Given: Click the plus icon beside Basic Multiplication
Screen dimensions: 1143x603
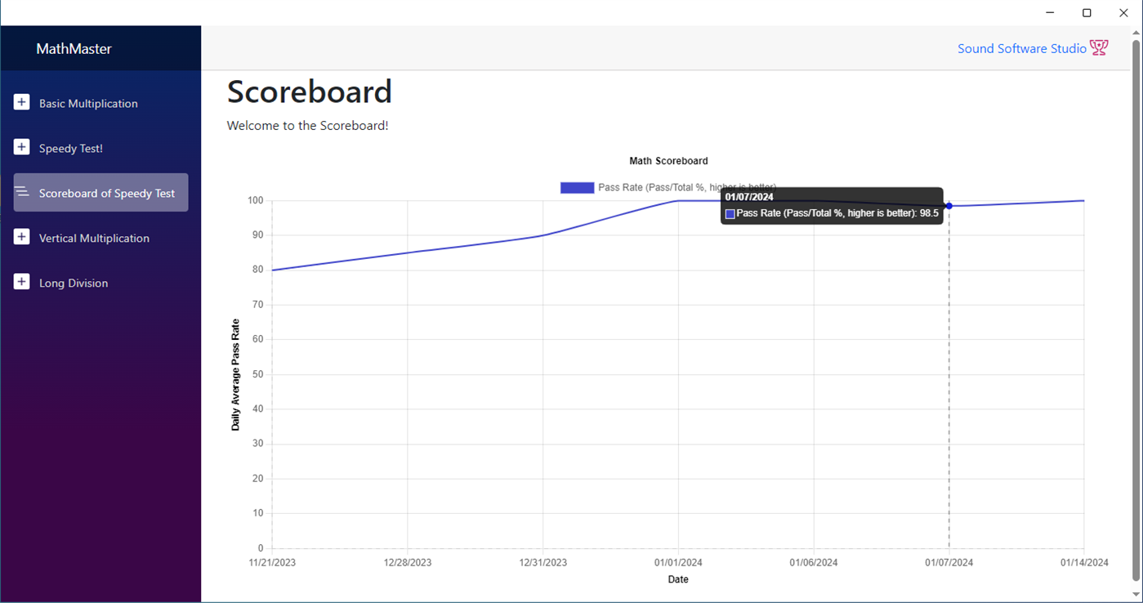Looking at the screenshot, I should pos(22,102).
